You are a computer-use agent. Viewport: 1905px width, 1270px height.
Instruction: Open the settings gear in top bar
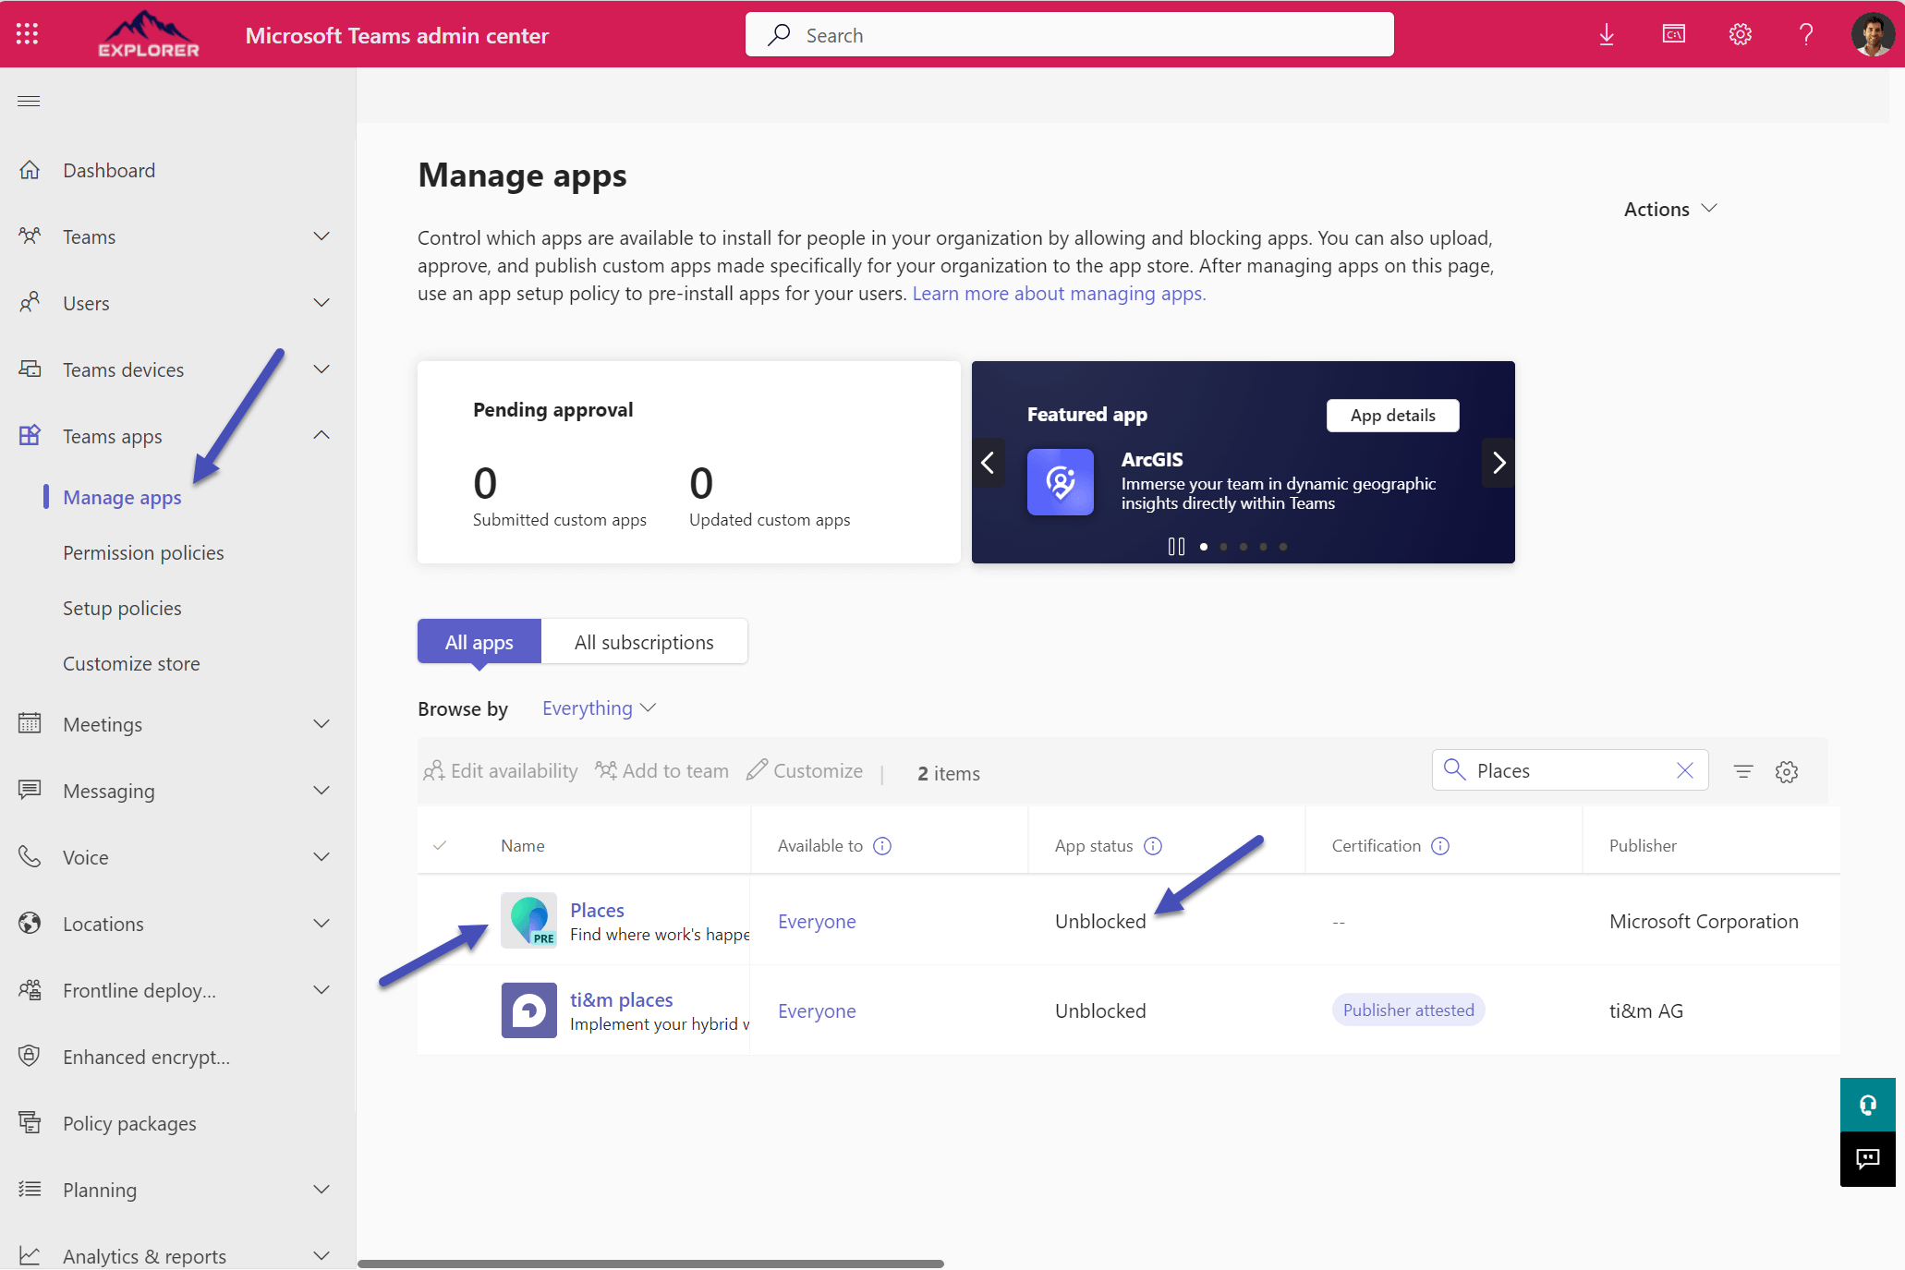click(x=1740, y=34)
